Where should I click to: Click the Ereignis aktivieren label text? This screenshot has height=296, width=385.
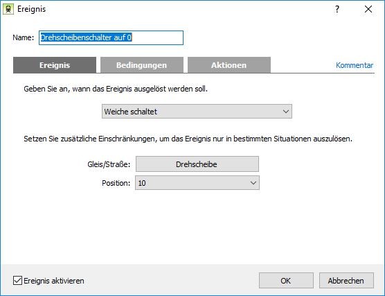(54, 281)
